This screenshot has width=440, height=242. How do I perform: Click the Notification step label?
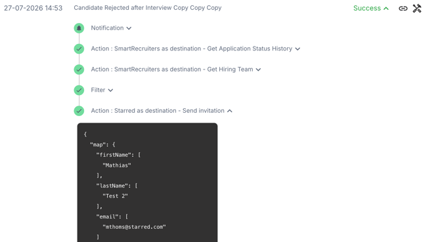point(107,28)
